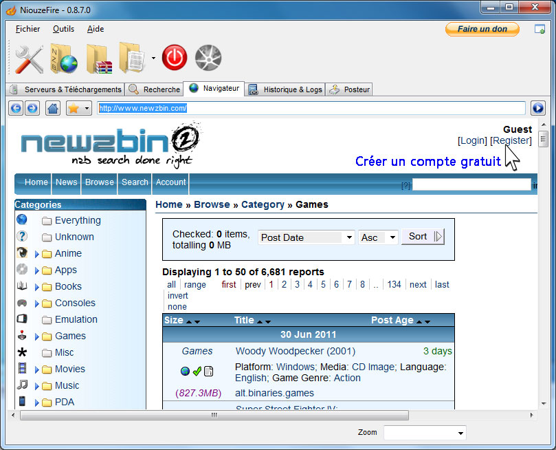Viewport: 556px width, 450px height.
Task: Click the newzbin search input field
Action: (x=471, y=185)
